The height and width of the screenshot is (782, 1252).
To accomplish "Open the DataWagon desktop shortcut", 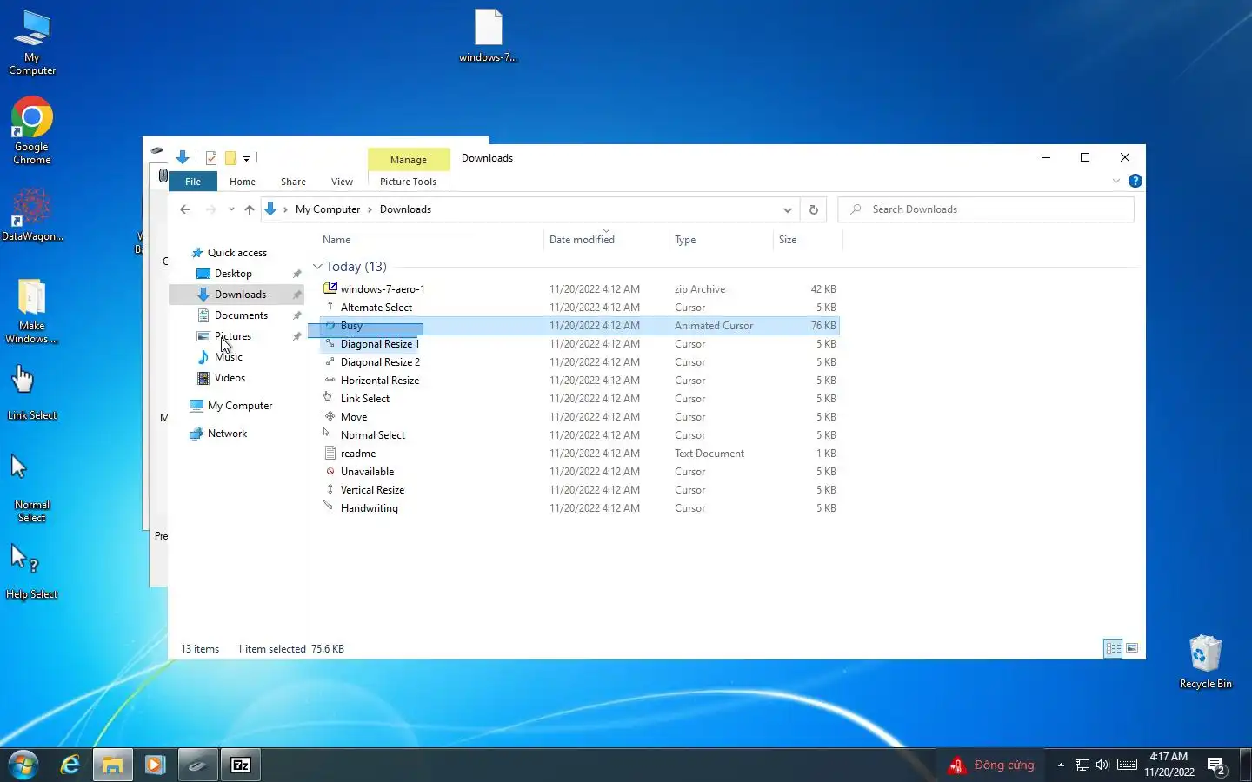I will tap(32, 215).
